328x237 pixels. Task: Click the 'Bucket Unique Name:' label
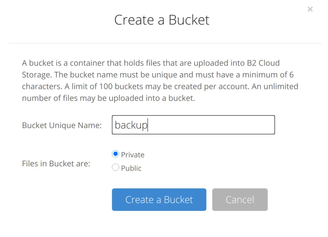pyautogui.click(x=62, y=125)
